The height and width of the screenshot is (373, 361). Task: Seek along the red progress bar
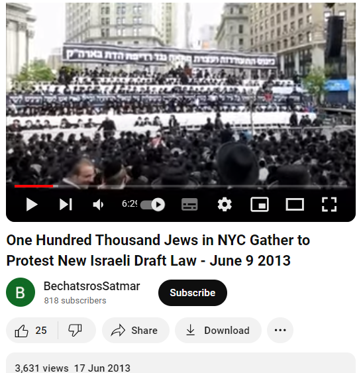pyautogui.click(x=181, y=186)
